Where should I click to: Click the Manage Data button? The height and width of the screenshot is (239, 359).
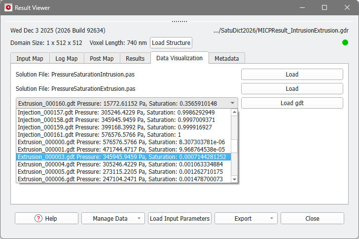[x=113, y=218]
